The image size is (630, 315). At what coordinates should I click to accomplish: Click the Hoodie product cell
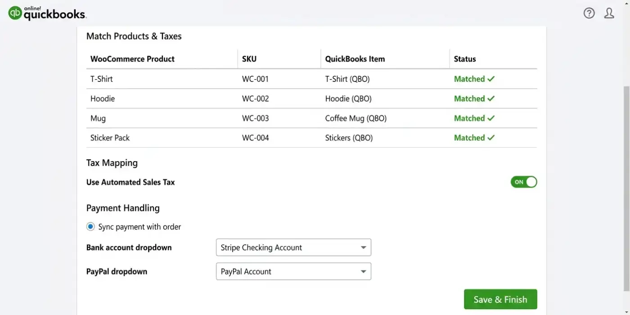(x=103, y=99)
